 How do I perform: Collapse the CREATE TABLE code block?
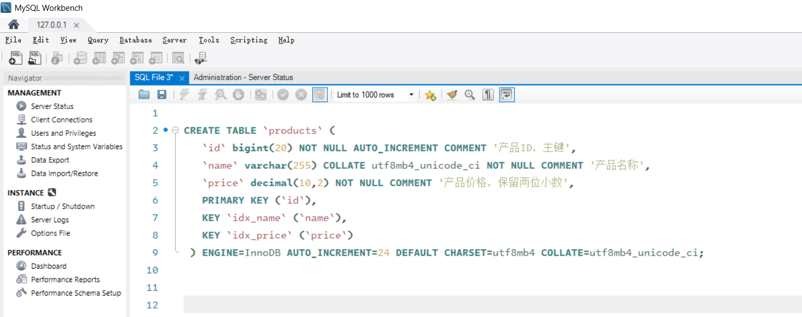click(x=175, y=131)
